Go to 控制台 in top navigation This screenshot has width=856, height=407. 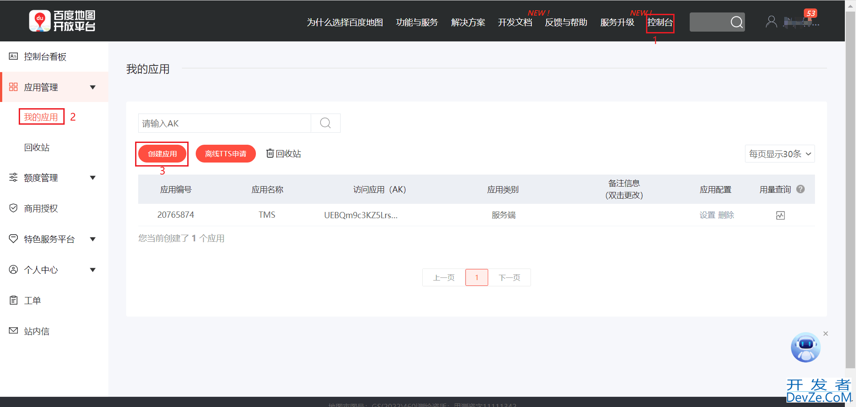660,22
